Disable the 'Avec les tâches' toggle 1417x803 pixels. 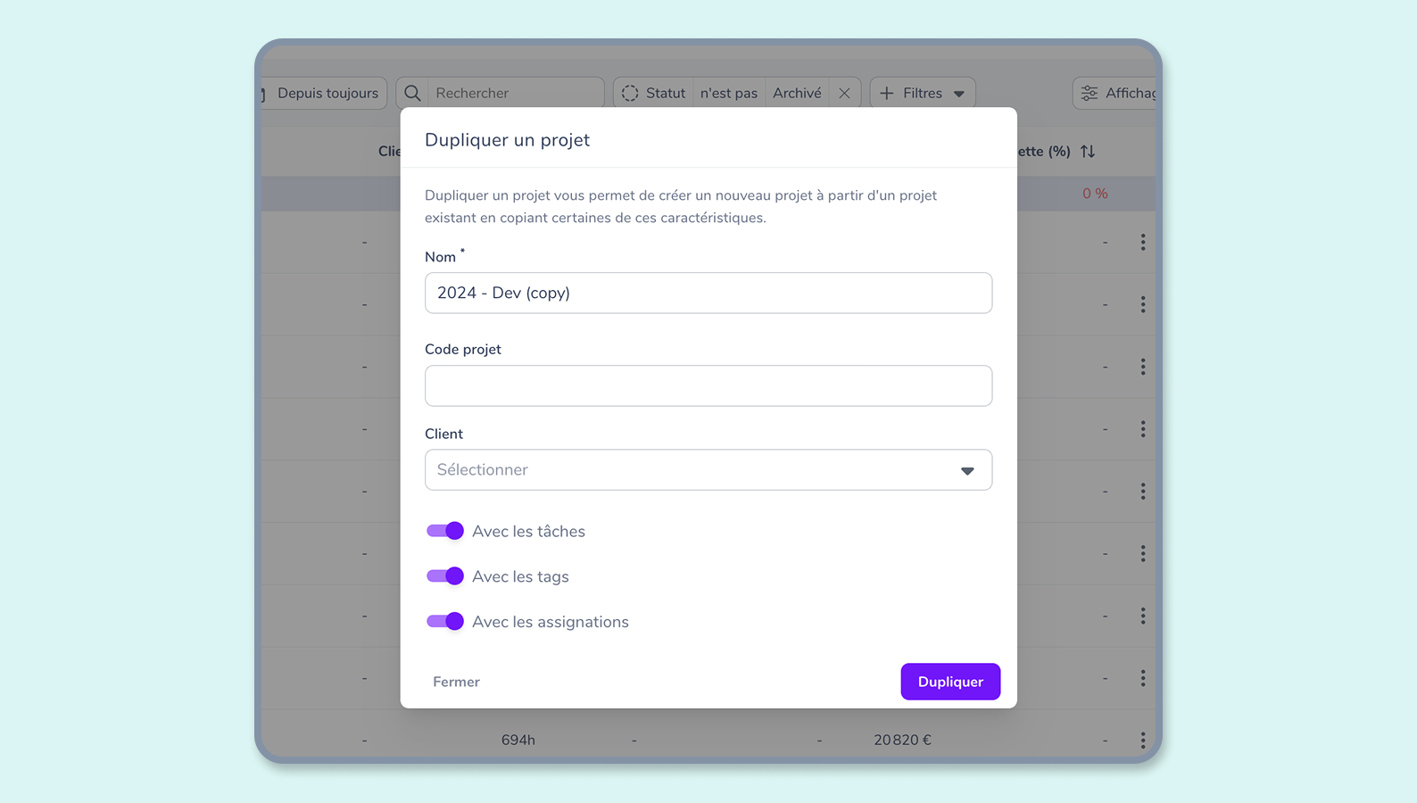pyautogui.click(x=445, y=531)
